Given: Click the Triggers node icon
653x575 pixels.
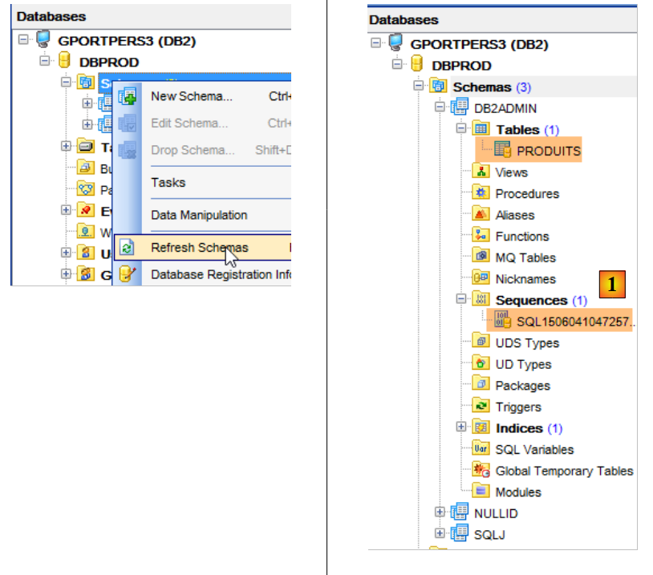Looking at the screenshot, I should click(481, 407).
